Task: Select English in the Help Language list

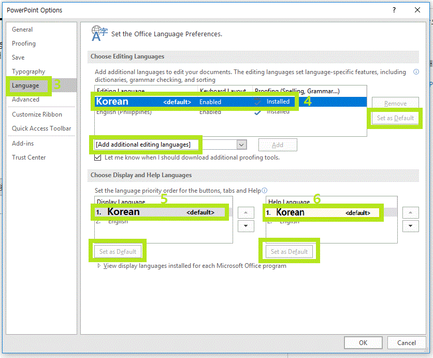Action: 331,222
